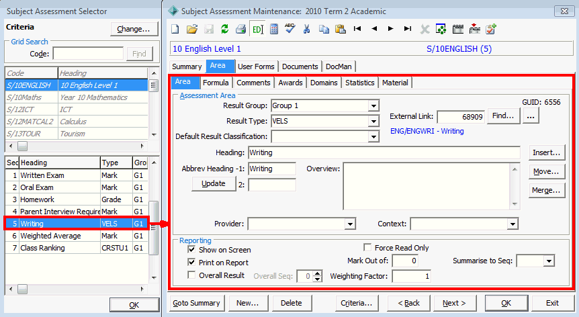Image resolution: width=579 pixels, height=317 pixels.
Task: Toggle Show on Screen checkbox
Action: click(191, 249)
